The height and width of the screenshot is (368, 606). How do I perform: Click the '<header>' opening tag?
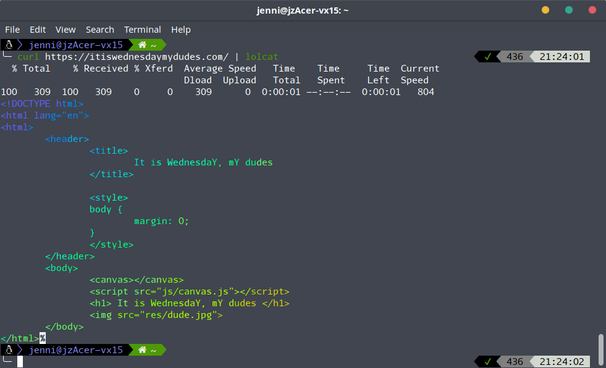point(67,139)
